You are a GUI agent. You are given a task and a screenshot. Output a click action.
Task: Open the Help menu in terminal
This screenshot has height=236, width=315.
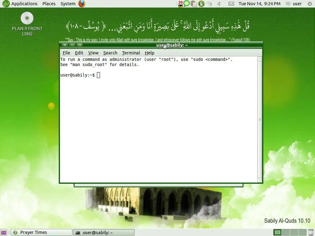(150, 53)
